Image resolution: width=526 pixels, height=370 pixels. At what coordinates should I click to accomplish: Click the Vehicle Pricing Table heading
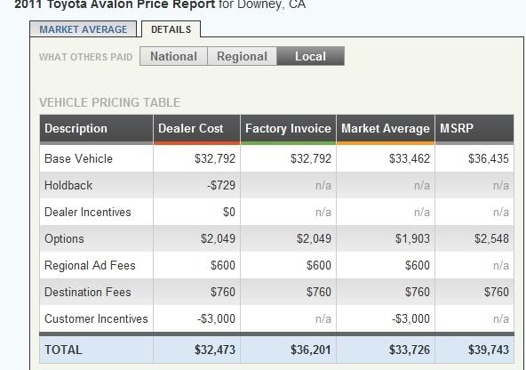pyautogui.click(x=109, y=102)
